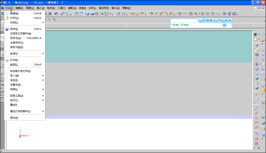Click the rainbow face-analysis display icon
Screen dimensions: 266x153
[x=102, y=14]
